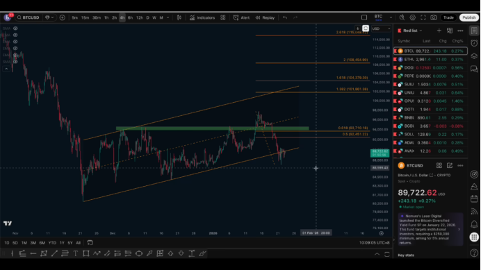Select the AVAX row in watchlist

pos(430,151)
